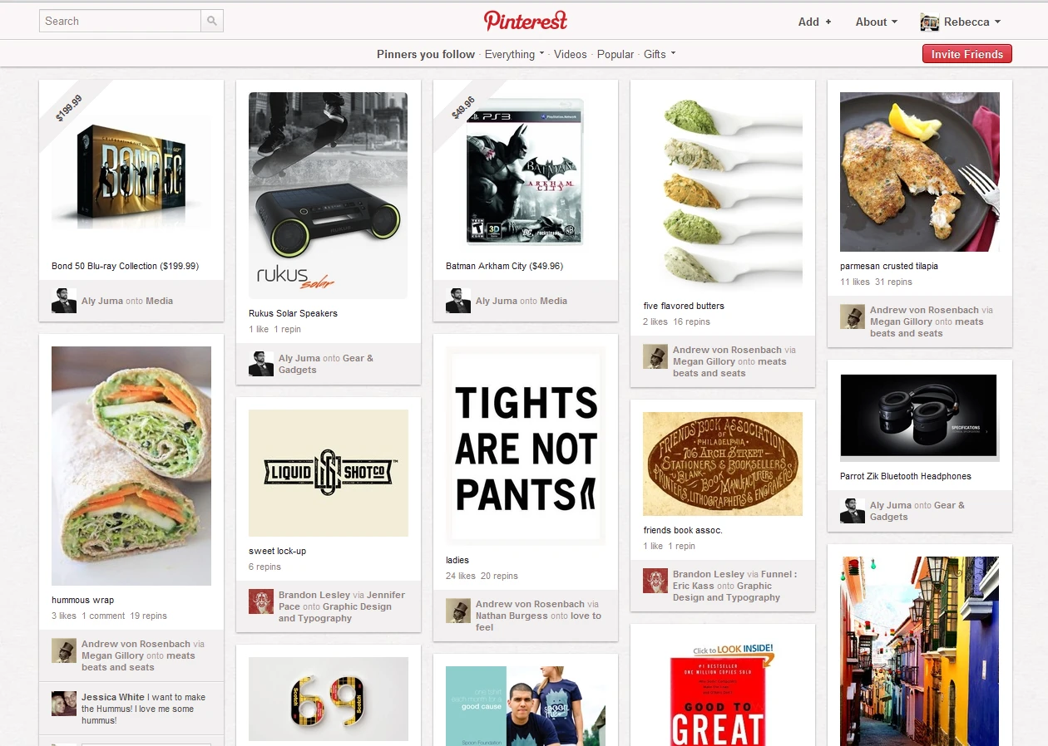
Task: Click Rebecca's profile avatar icon
Action: tap(930, 22)
